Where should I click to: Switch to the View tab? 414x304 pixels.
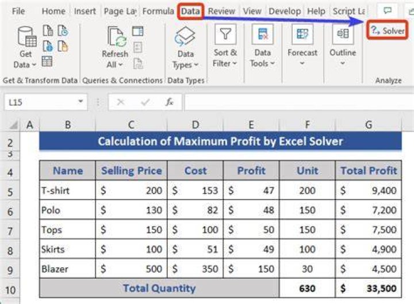pyautogui.click(x=252, y=11)
